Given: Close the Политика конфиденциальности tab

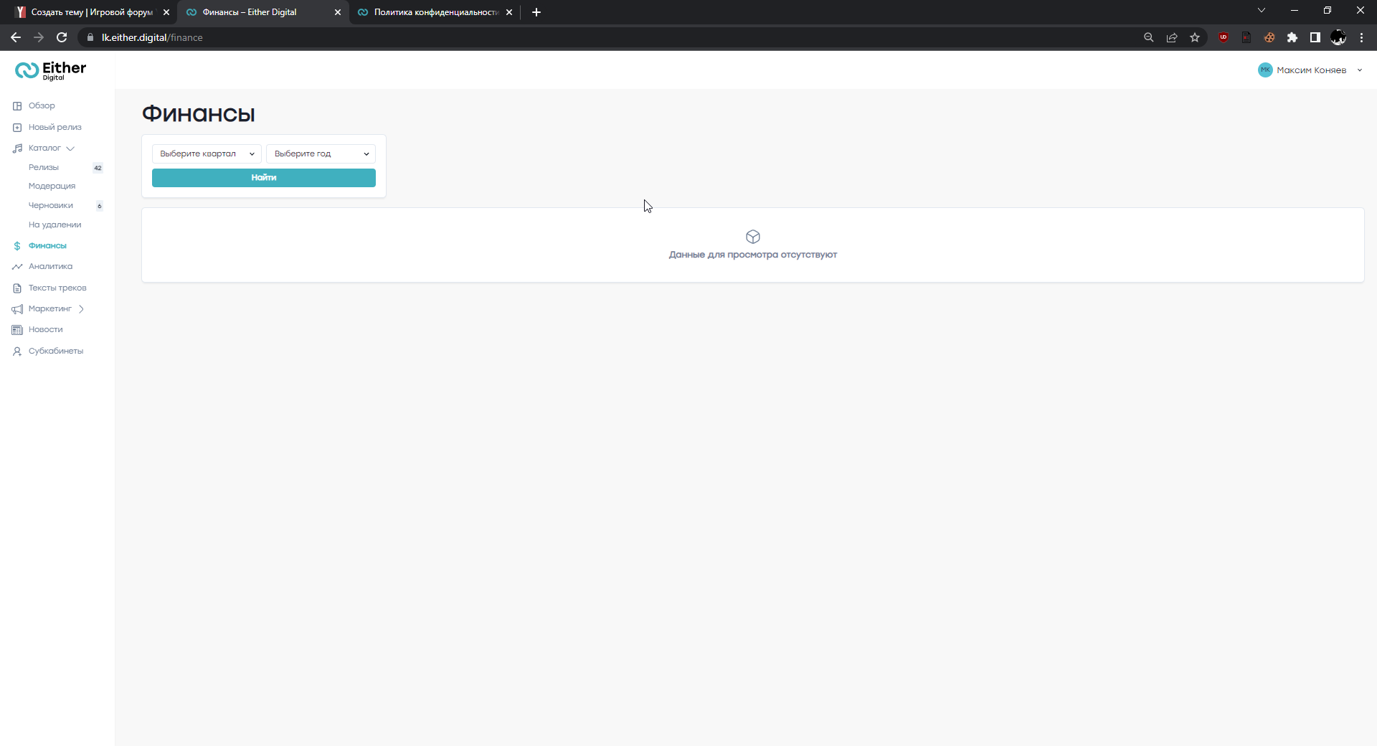Looking at the screenshot, I should click(509, 12).
